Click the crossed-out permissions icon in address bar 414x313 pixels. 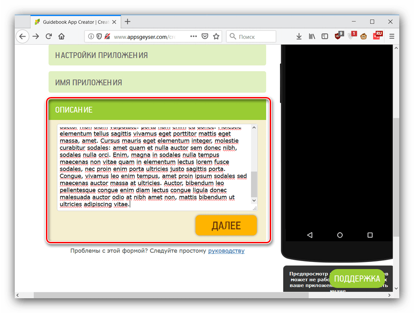107,37
